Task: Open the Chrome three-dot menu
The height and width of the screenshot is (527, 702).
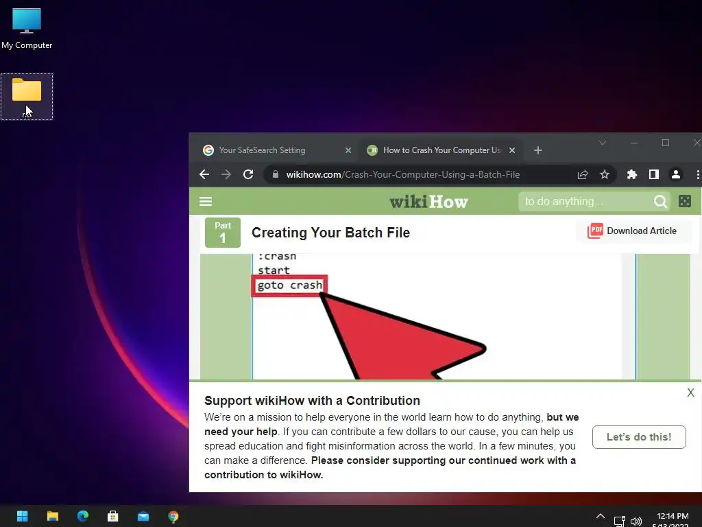Action: pos(697,174)
